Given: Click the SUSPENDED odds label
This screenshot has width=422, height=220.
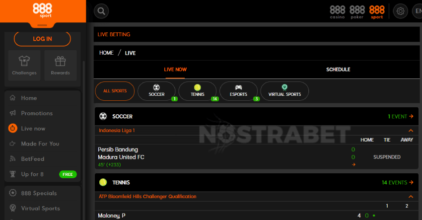Looking at the screenshot, I should point(387,157).
